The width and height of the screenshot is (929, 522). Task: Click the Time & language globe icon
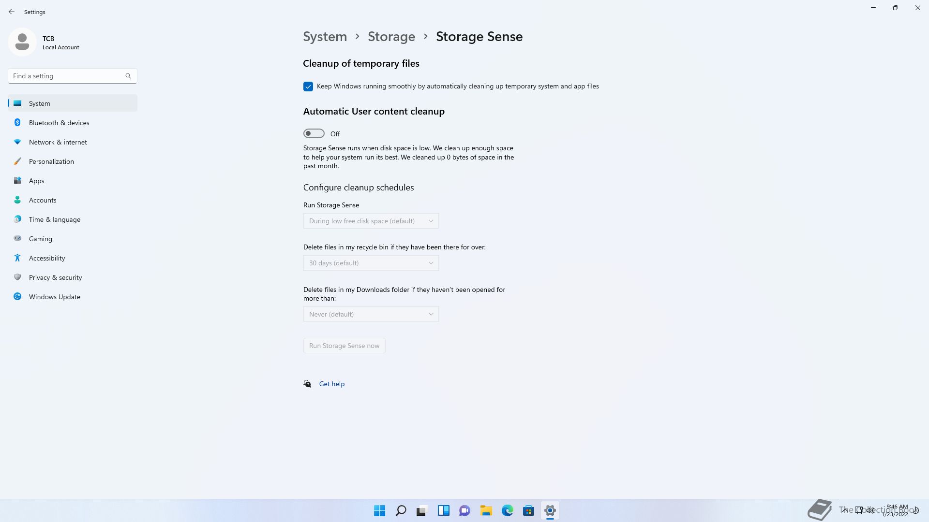[x=17, y=219]
